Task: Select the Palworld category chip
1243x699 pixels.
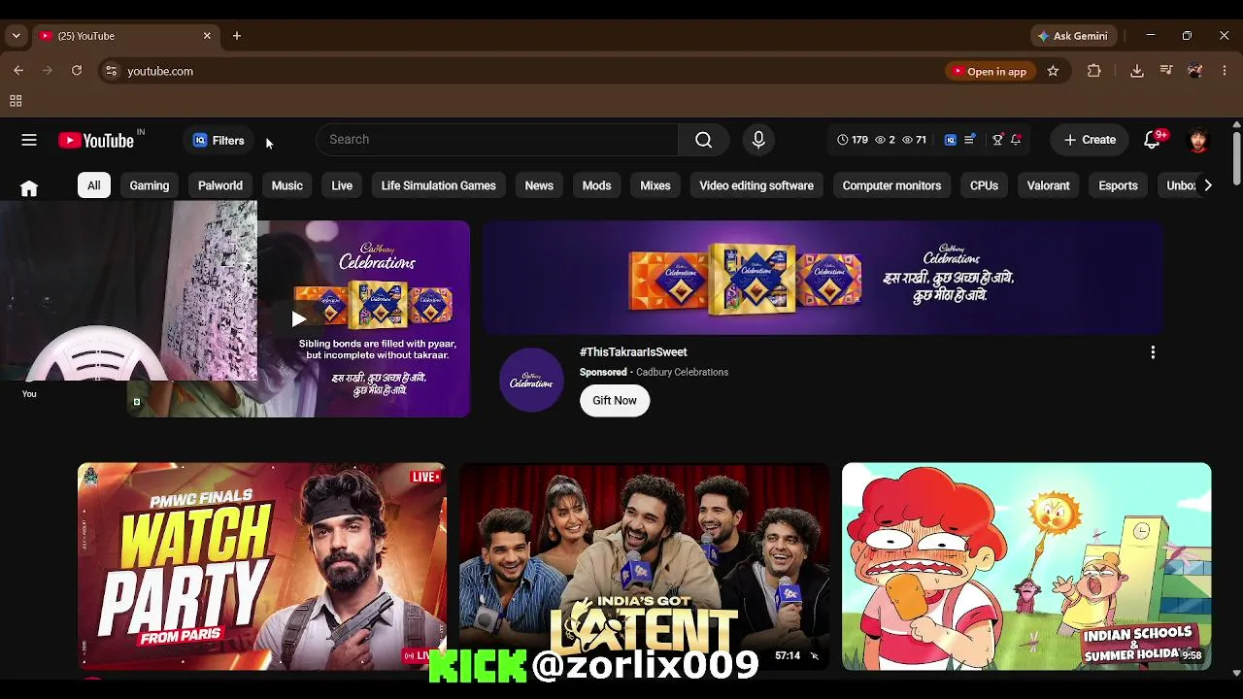Action: (x=220, y=185)
